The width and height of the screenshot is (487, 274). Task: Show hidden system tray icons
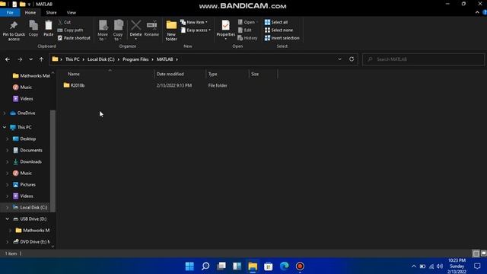tap(413, 266)
